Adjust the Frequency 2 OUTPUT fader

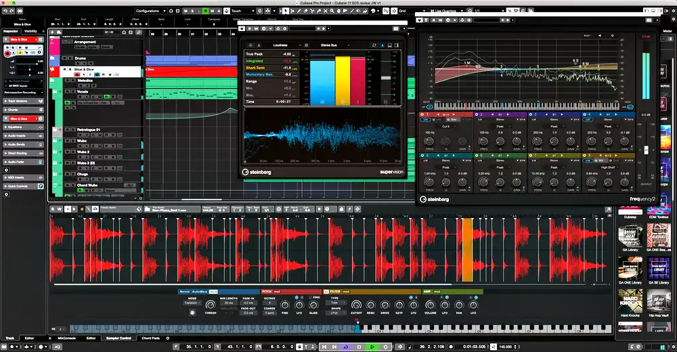tap(647, 150)
